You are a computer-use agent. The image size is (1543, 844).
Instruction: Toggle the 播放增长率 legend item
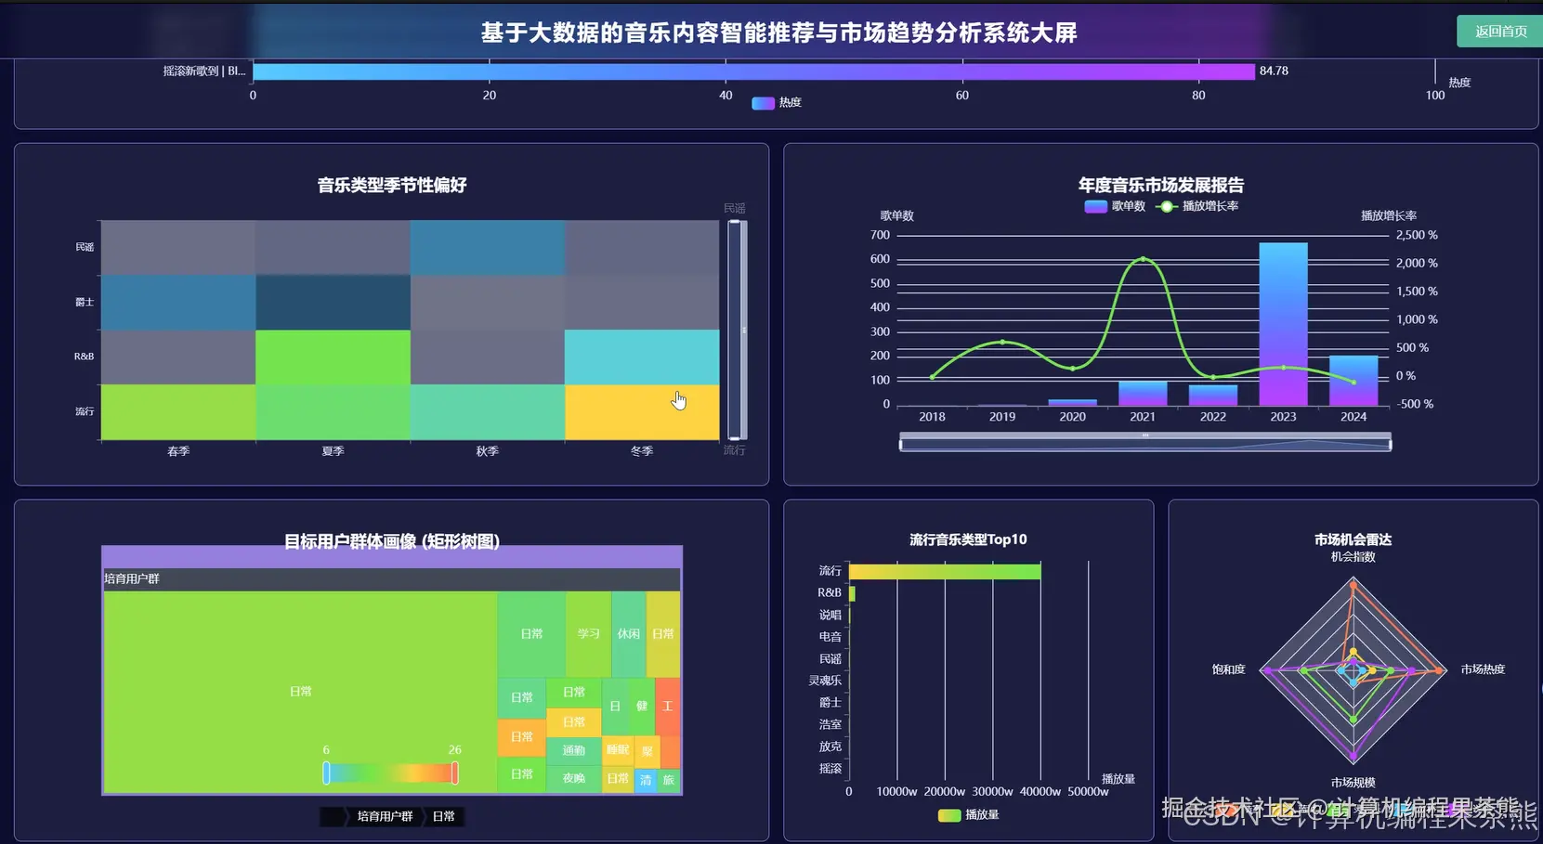(x=1198, y=206)
